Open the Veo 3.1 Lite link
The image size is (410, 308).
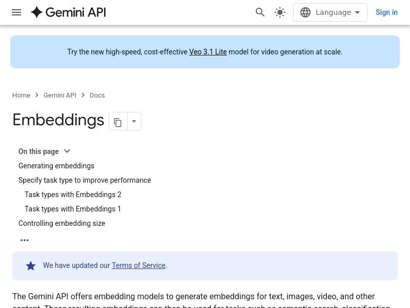(208, 52)
